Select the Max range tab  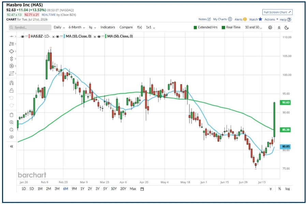pos(133,189)
